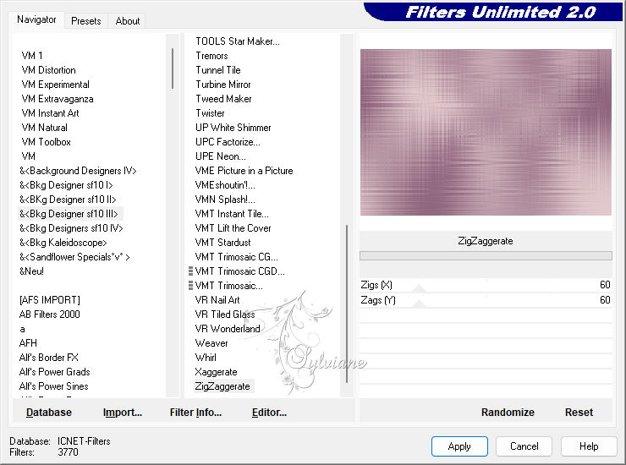This screenshot has width=626, height=465.
Task: Choose Whirl filter
Action: (x=206, y=358)
